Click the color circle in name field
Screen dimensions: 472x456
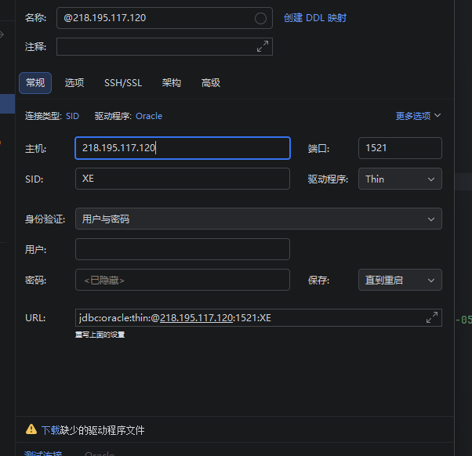pos(260,18)
